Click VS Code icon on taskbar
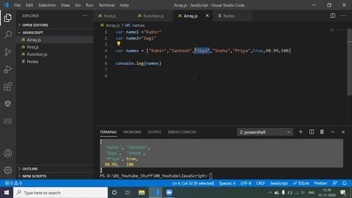The image size is (352, 198). pyautogui.click(x=155, y=193)
